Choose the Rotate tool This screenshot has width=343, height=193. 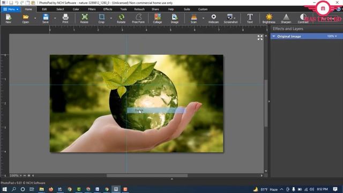point(121,18)
